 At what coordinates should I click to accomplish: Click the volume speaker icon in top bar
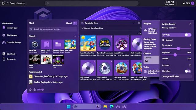(x=184, y=3)
